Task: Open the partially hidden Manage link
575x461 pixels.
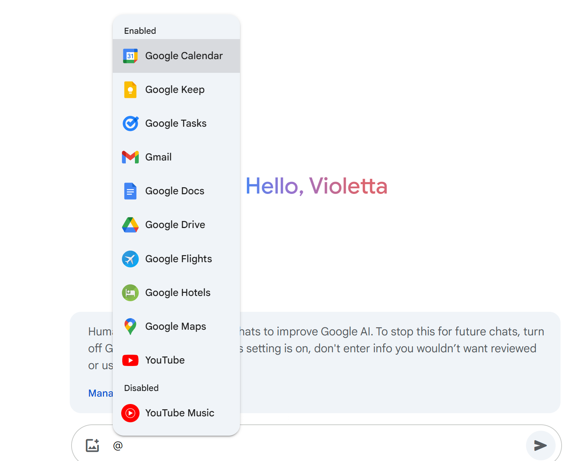Action: [100, 393]
